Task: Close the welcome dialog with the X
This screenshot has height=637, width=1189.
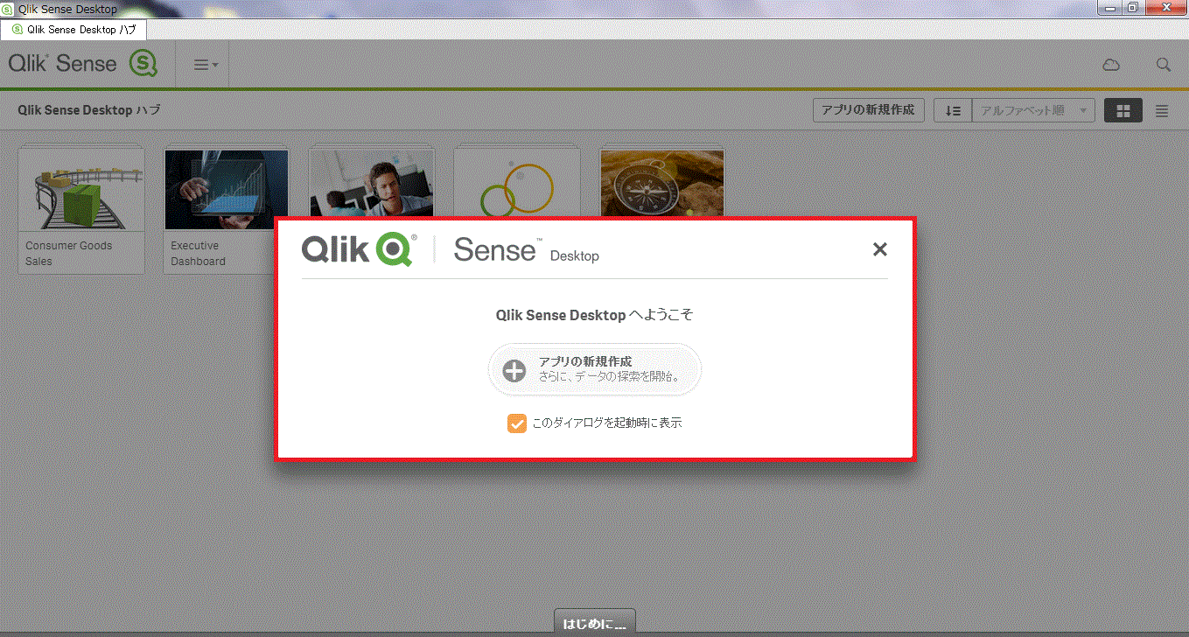Action: click(x=879, y=249)
